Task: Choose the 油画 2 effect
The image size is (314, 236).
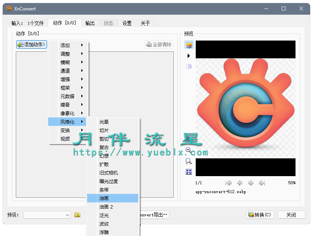Action: (x=113, y=207)
